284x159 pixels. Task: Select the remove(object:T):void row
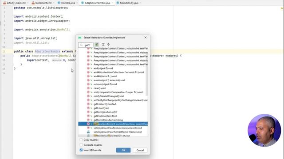[113, 84]
